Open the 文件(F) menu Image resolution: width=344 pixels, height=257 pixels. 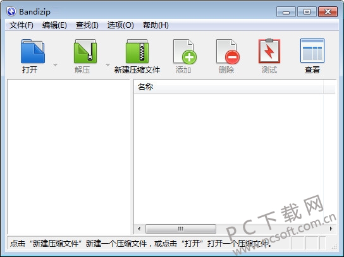click(21, 25)
